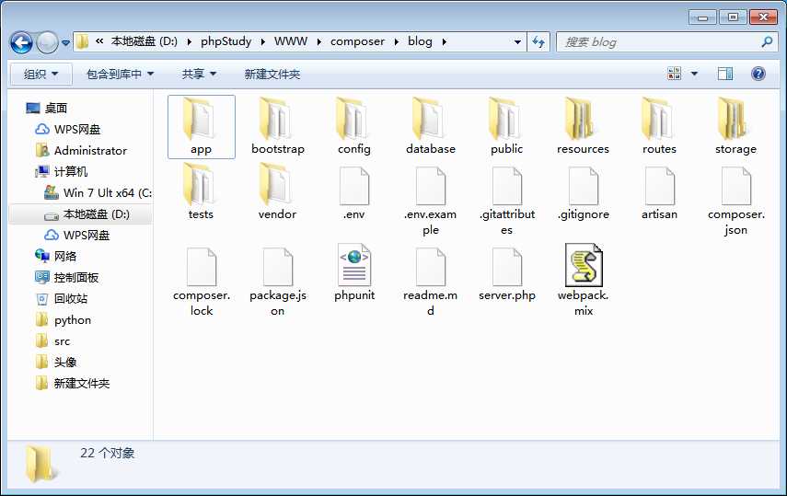The height and width of the screenshot is (496, 787).
Task: Open the 包含到库中 menu
Action: (x=120, y=75)
